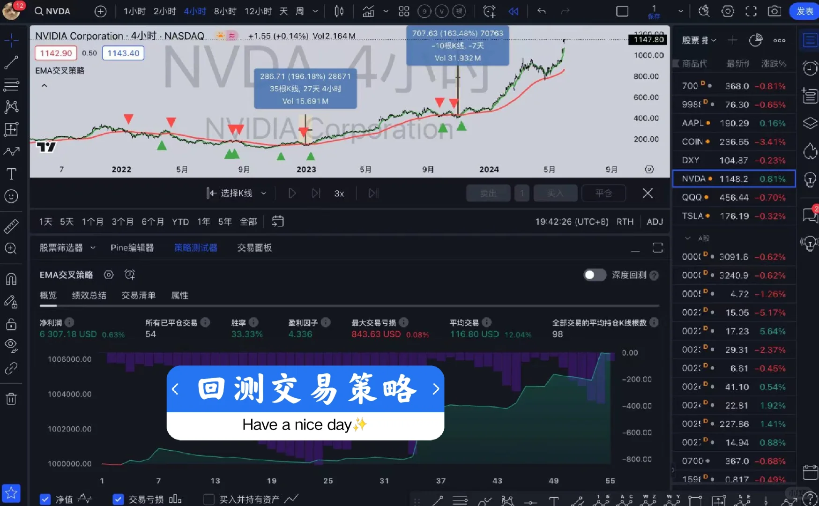Open the 股票 watchlist name dropdown

point(699,40)
